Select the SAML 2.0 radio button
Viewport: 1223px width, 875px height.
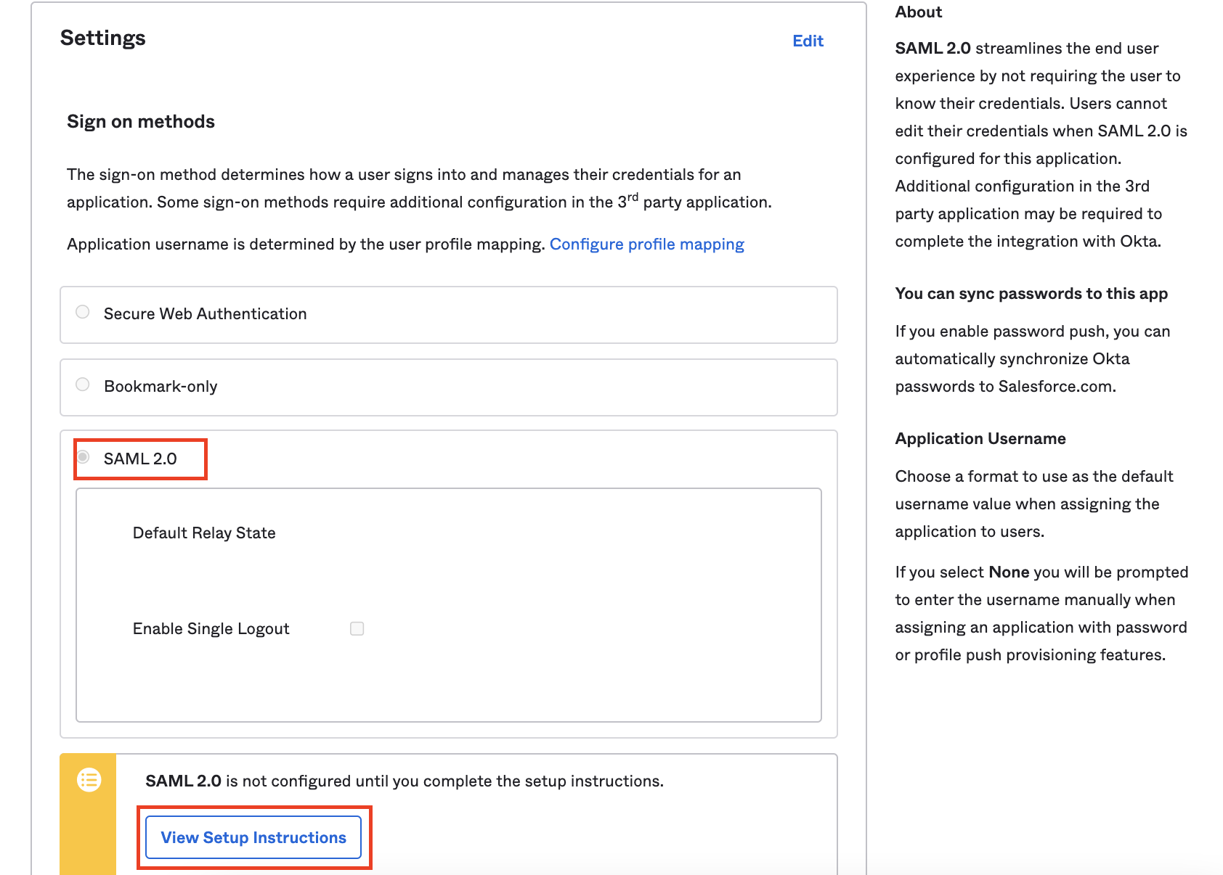click(84, 457)
